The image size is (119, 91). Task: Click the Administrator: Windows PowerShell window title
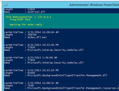click(94, 5)
